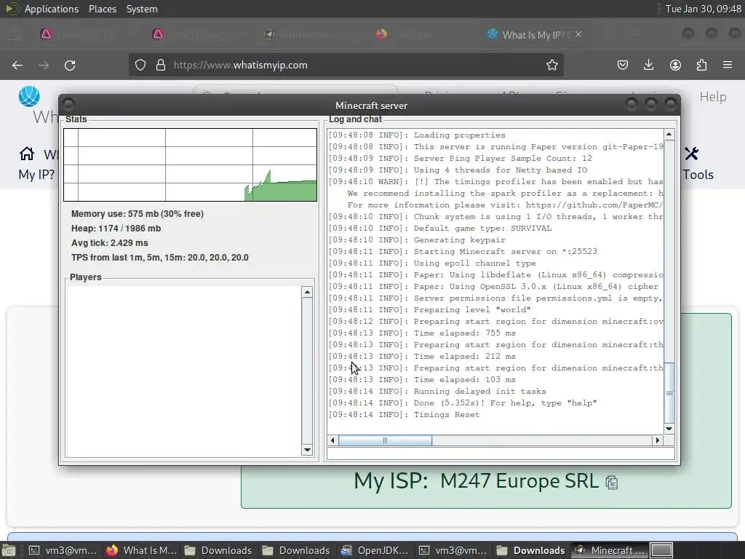Click the log vertical scrollbar thumb
Viewport: 745px width, 559px height.
coord(669,392)
